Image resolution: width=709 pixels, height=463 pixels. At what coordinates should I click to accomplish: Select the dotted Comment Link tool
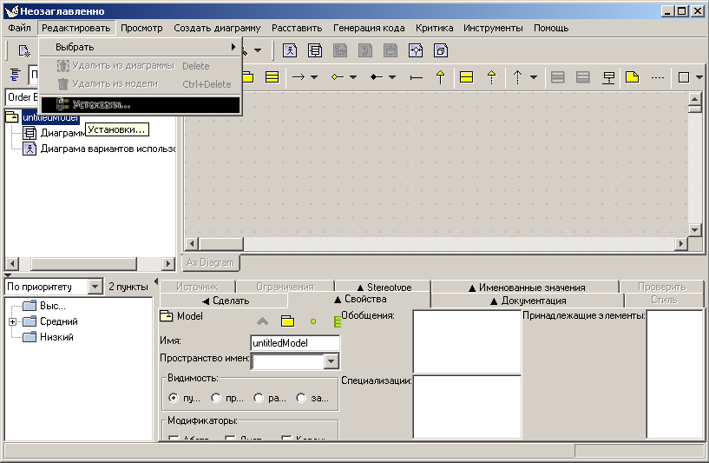(x=658, y=77)
